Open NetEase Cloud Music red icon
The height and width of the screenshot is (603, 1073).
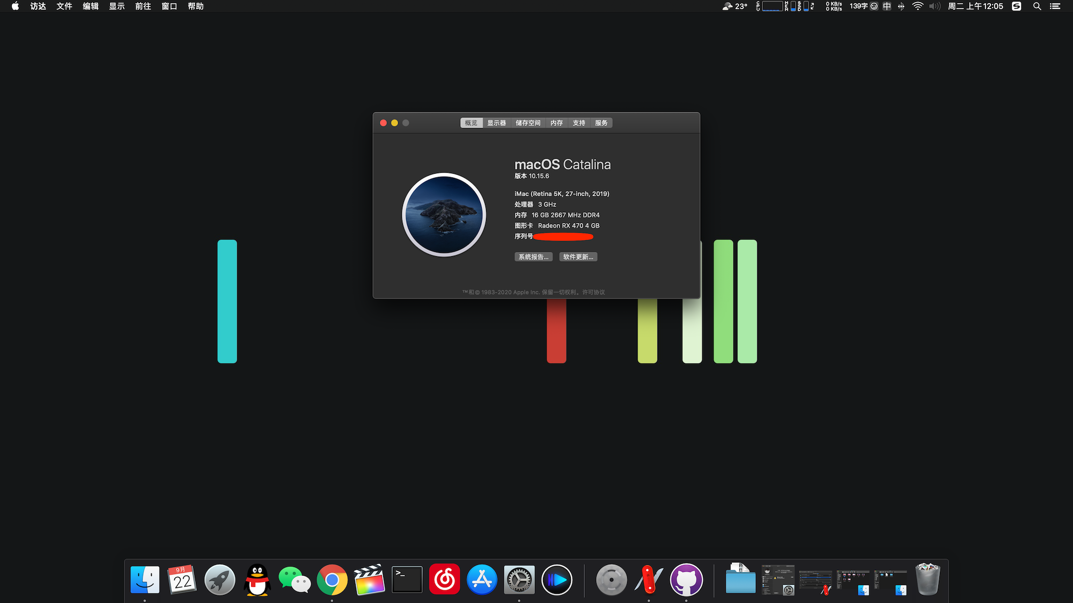[x=444, y=580]
